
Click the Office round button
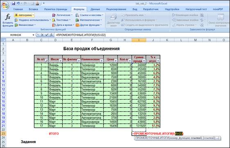pos(6,5)
